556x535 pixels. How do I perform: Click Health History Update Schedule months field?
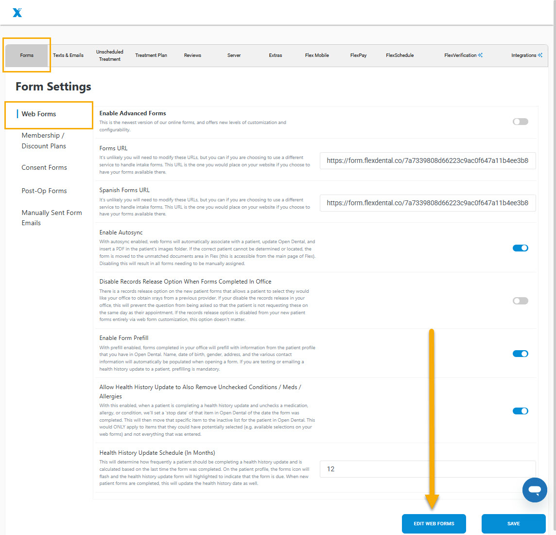point(428,469)
